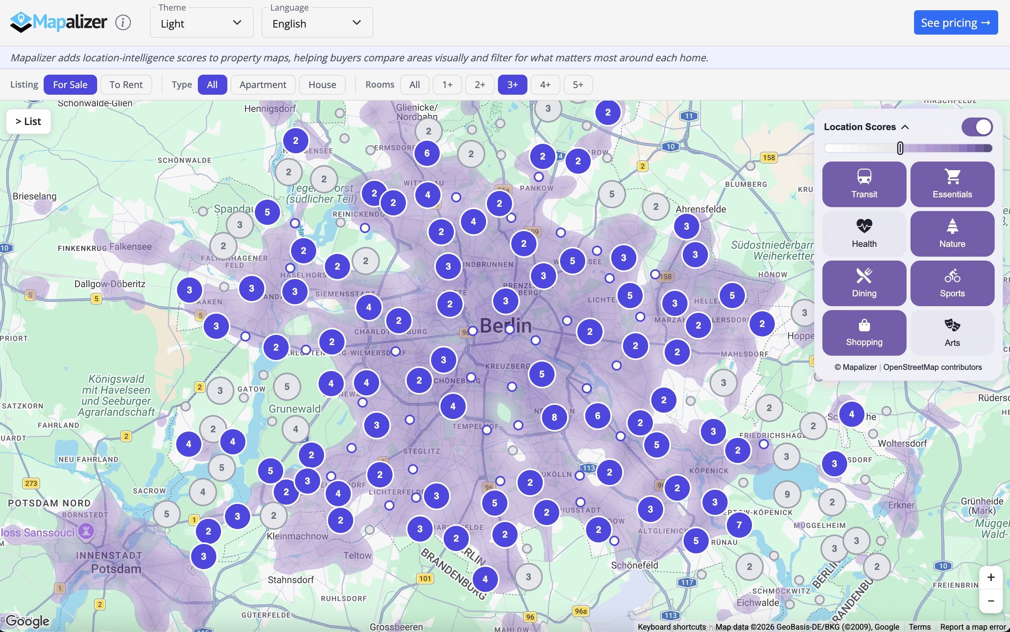The width and height of the screenshot is (1010, 632).
Task: Enable the Health score category
Action: click(864, 233)
